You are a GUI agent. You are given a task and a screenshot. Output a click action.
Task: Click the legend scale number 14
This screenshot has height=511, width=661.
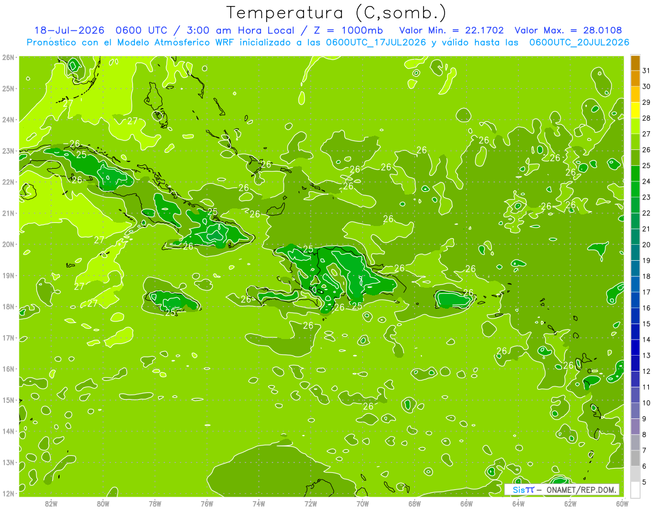pyautogui.click(x=647, y=340)
